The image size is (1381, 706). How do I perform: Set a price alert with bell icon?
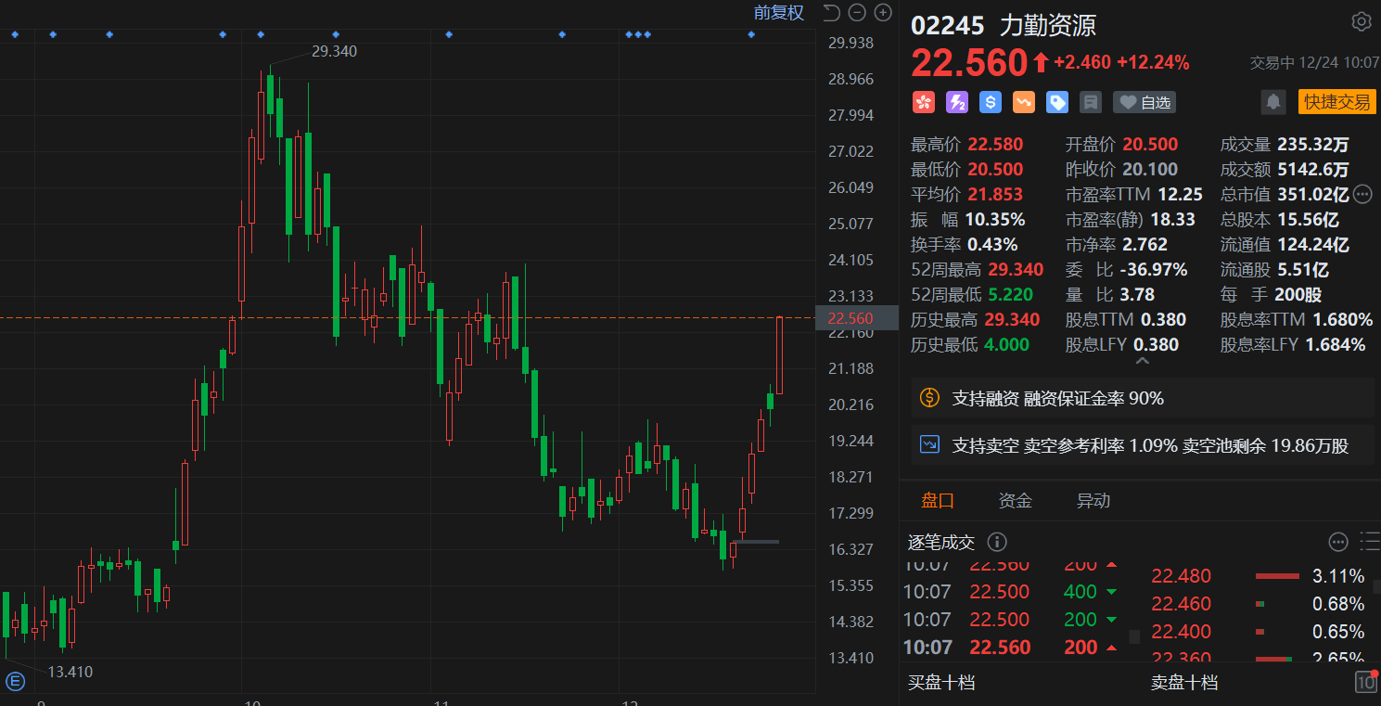(x=1274, y=102)
